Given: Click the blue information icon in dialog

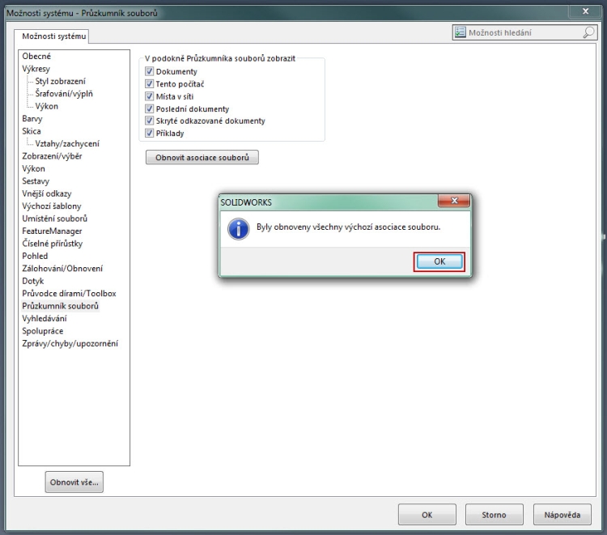Looking at the screenshot, I should click(239, 229).
